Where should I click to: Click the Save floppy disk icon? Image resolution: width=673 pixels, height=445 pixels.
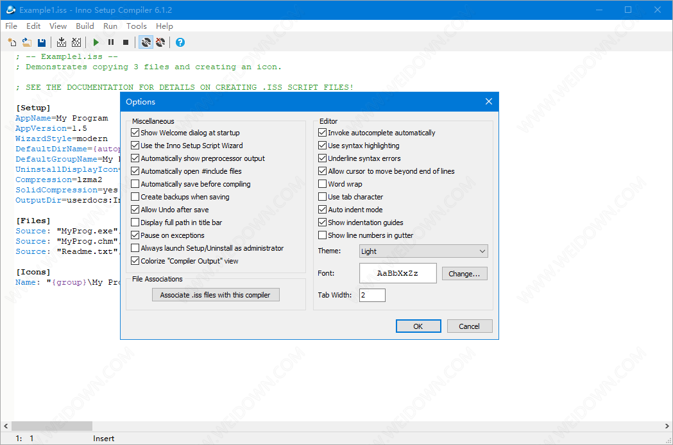[x=41, y=42]
